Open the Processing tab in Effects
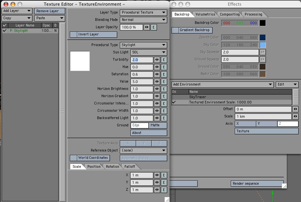Viewport: 301px width, 202px height. tap(253, 14)
